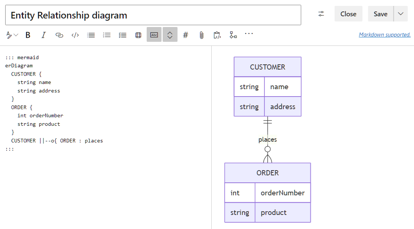Edit the Entity Relationship diagram title field
414x229 pixels.
click(x=149, y=14)
